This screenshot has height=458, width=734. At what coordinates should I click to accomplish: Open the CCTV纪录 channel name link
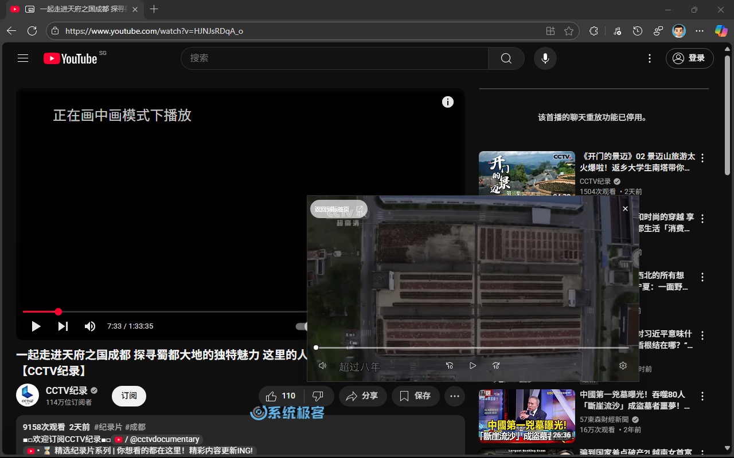click(x=67, y=390)
